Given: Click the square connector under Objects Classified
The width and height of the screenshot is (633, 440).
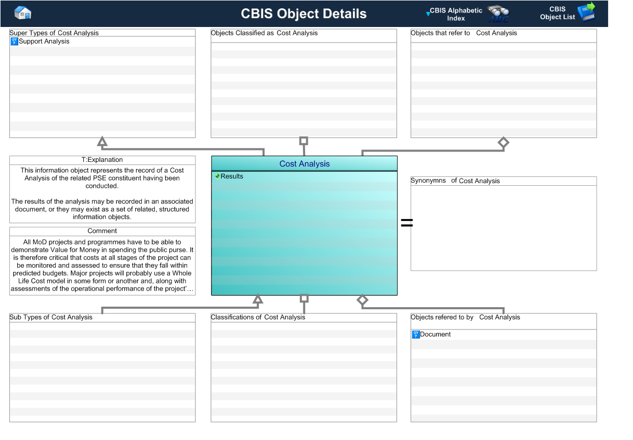Looking at the screenshot, I should click(x=304, y=141).
